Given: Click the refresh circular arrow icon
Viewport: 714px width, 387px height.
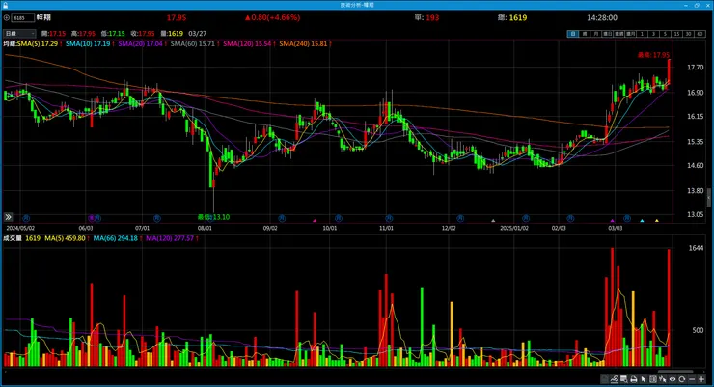Looking at the screenshot, I should [x=681, y=379].
